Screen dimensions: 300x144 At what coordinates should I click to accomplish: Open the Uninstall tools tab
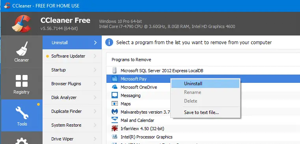[72, 43]
